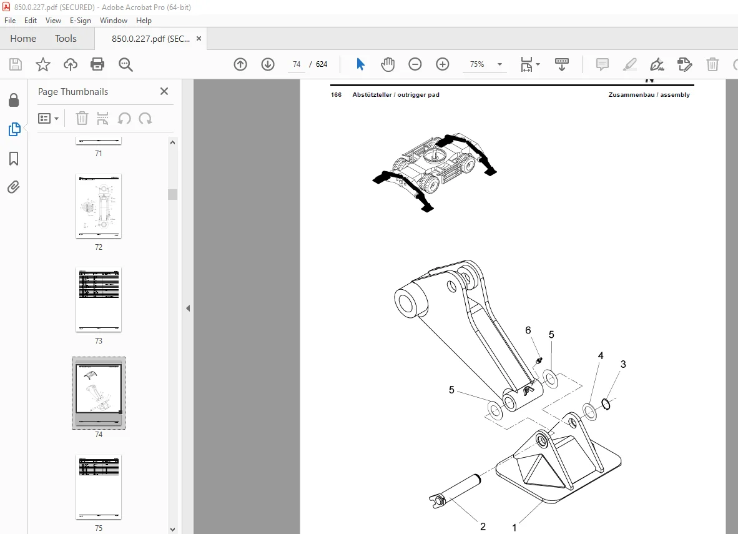Open the Help menu
This screenshot has width=738, height=534.
coord(144,20)
